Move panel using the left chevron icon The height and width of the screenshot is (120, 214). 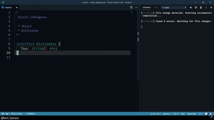coord(206,8)
